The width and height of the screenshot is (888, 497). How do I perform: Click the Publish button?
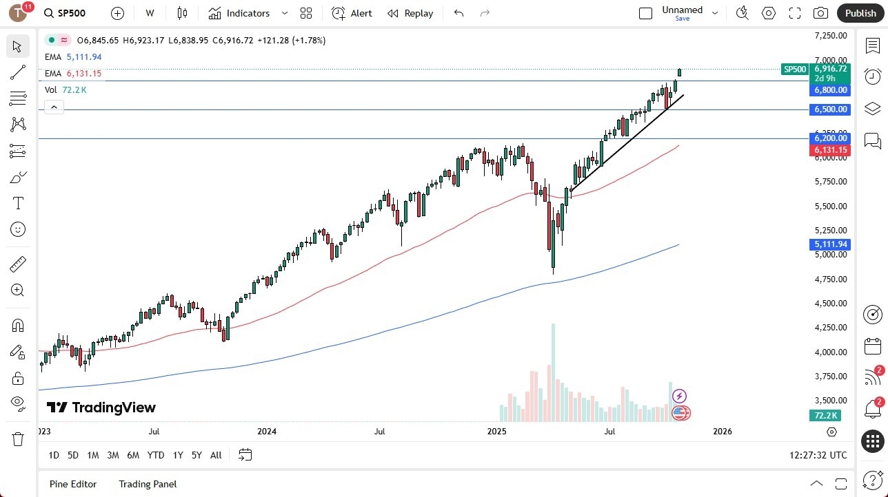click(x=860, y=12)
